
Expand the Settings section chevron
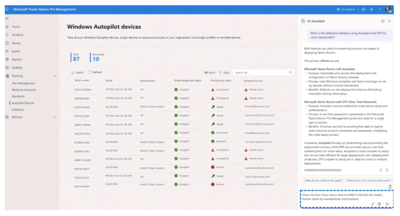point(54,117)
